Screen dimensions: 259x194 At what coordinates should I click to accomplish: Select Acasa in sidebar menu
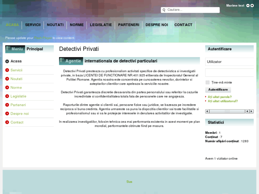click(x=16, y=61)
